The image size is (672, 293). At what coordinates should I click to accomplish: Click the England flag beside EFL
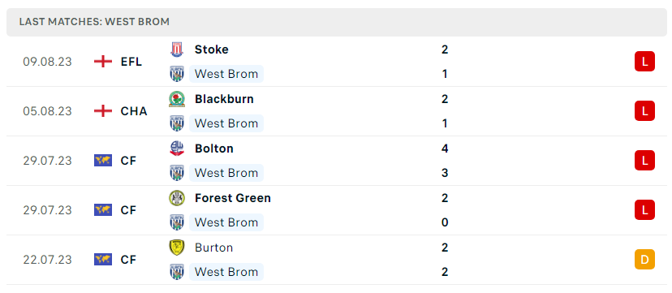tap(103, 62)
